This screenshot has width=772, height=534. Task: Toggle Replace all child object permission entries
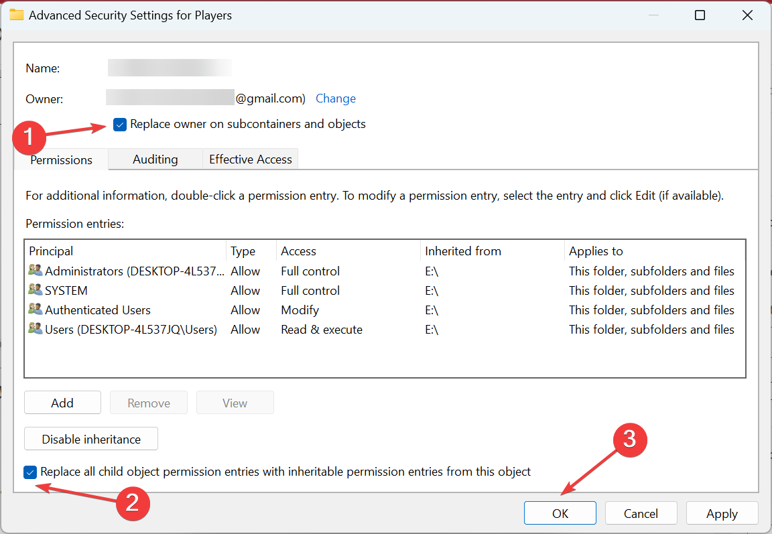30,472
